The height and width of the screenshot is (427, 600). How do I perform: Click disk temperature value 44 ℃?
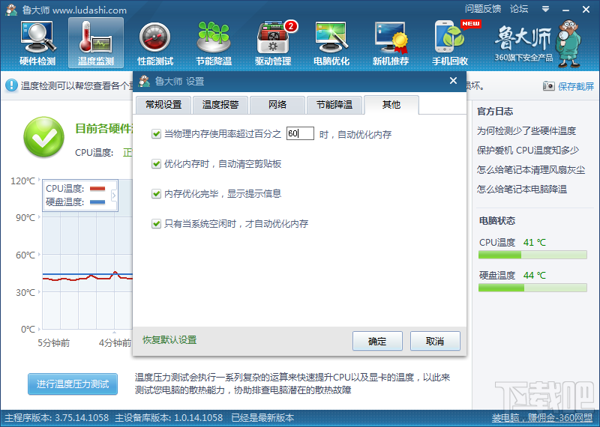coord(535,275)
